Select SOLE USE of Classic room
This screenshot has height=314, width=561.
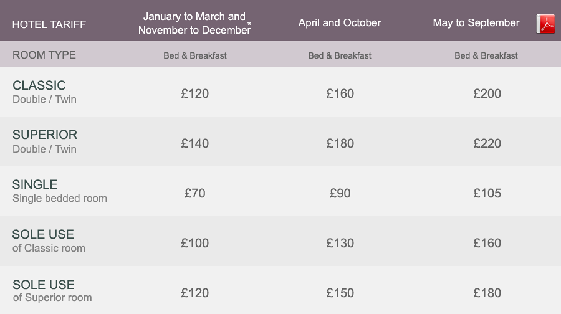[49, 240]
